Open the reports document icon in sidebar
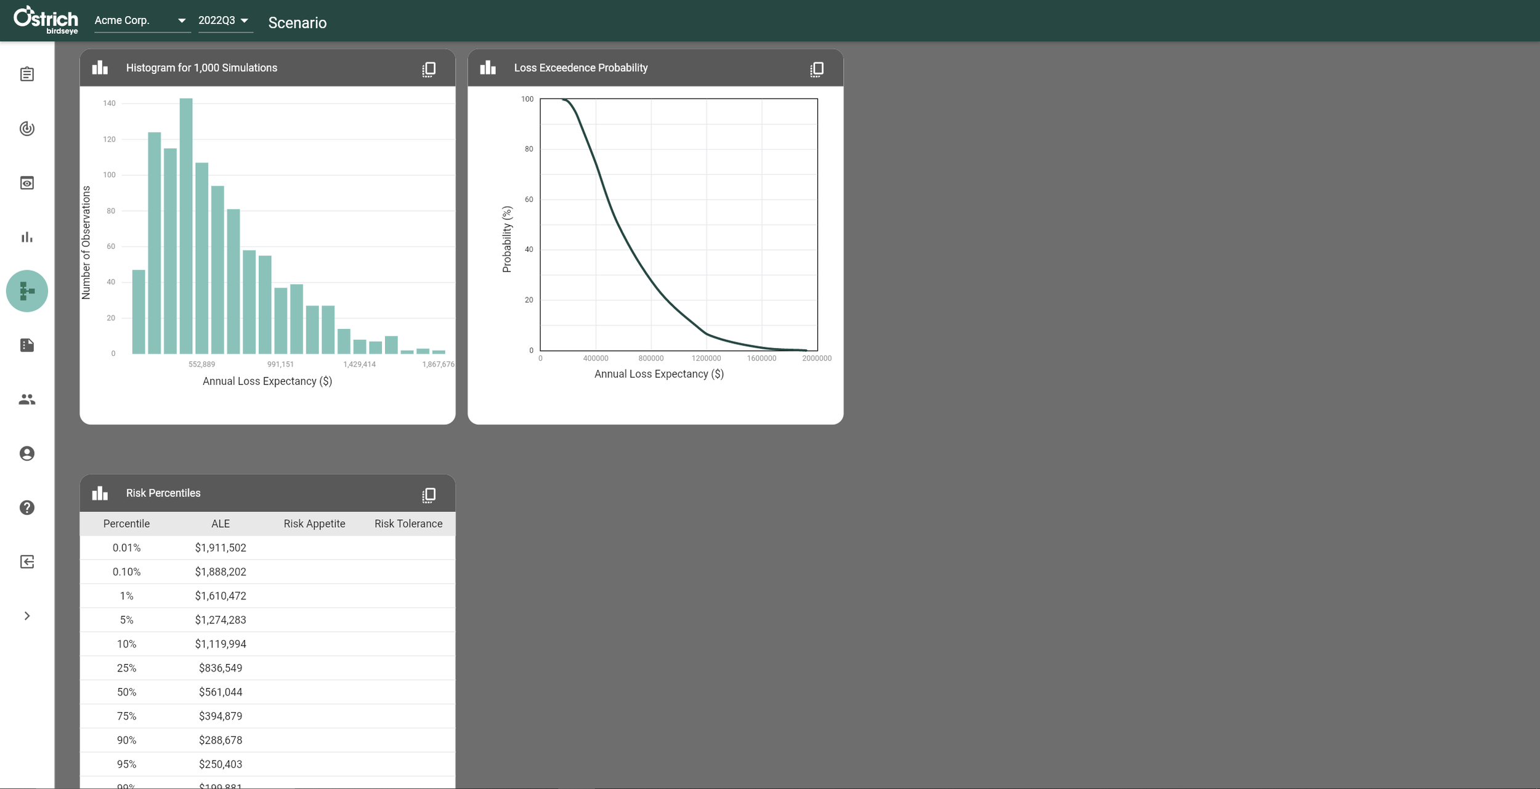The height and width of the screenshot is (789, 1540). pyautogui.click(x=27, y=345)
